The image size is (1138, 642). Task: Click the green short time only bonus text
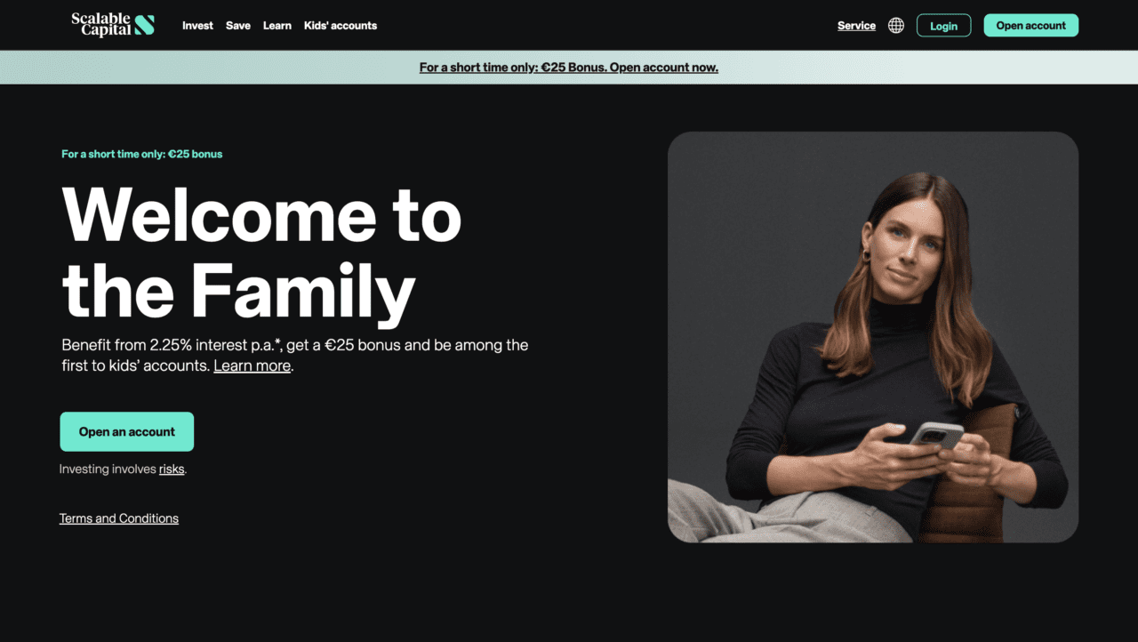tap(141, 154)
